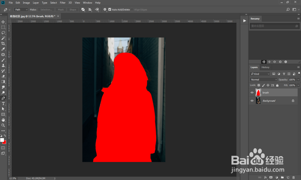This screenshot has height=180, width=301.
Task: Switch to the History tab
Action: (x=265, y=67)
